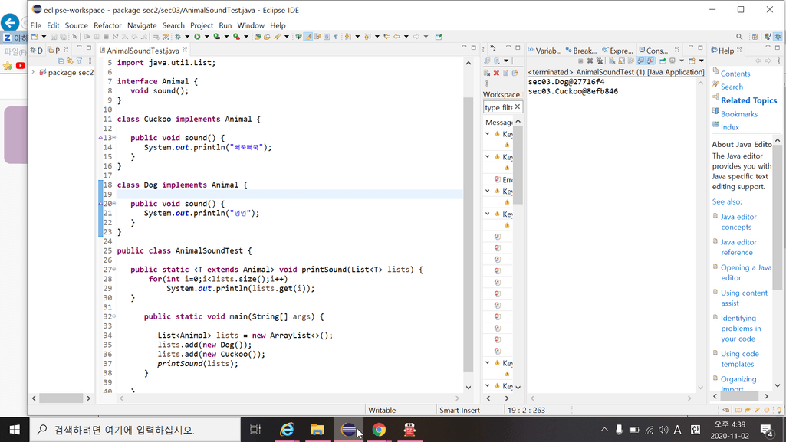The width and height of the screenshot is (786, 442).
Task: Click the Windows Start button
Action: [15, 430]
